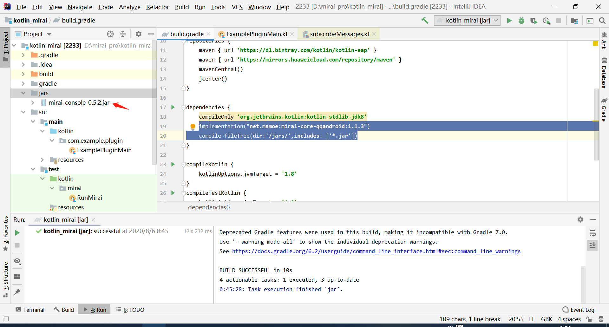
Task: Run compileKotlin gutter arrow on line 23
Action: (173, 164)
